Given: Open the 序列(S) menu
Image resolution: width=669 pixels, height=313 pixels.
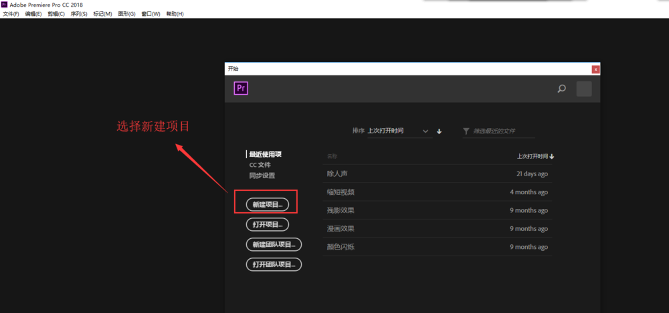Looking at the screenshot, I should click(79, 13).
